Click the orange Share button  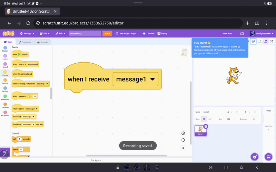point(107,33)
